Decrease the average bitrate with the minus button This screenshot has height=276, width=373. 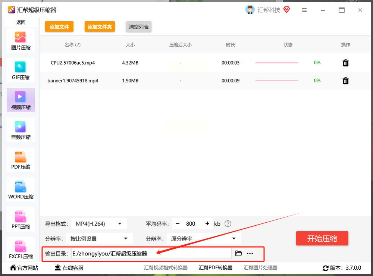pyautogui.click(x=178, y=224)
